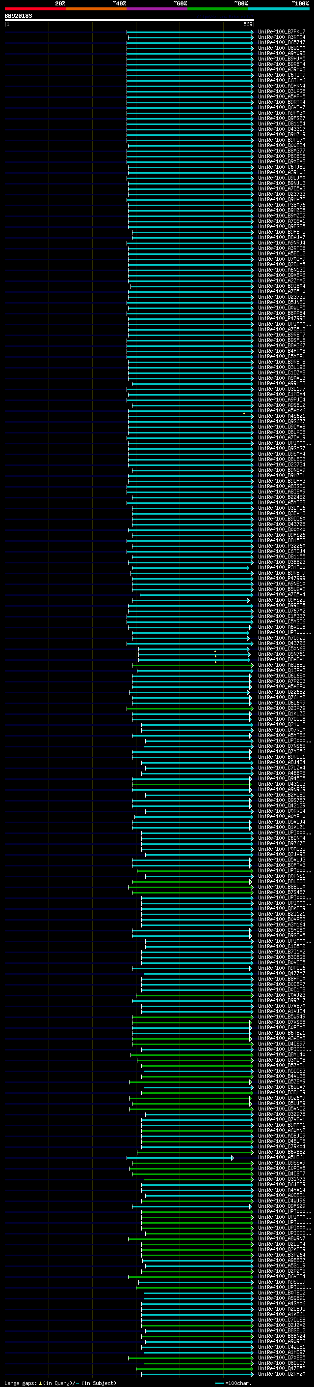The height and width of the screenshot is (1387, 314).
Task: Select hit UniRef100_C7LZV4
Action: 281,768
